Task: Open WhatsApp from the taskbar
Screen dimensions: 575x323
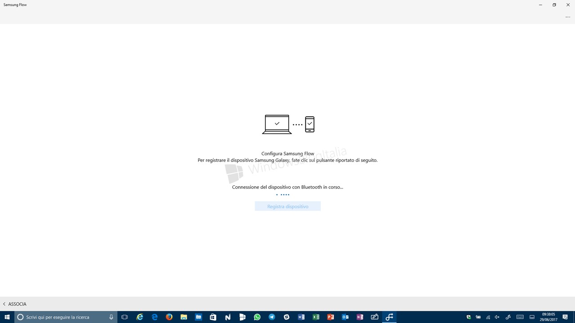Action: click(x=257, y=317)
